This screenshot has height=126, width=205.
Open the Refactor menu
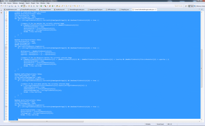point(15,3)
